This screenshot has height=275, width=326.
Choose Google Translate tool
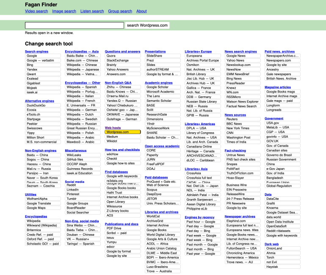(x=43, y=203)
